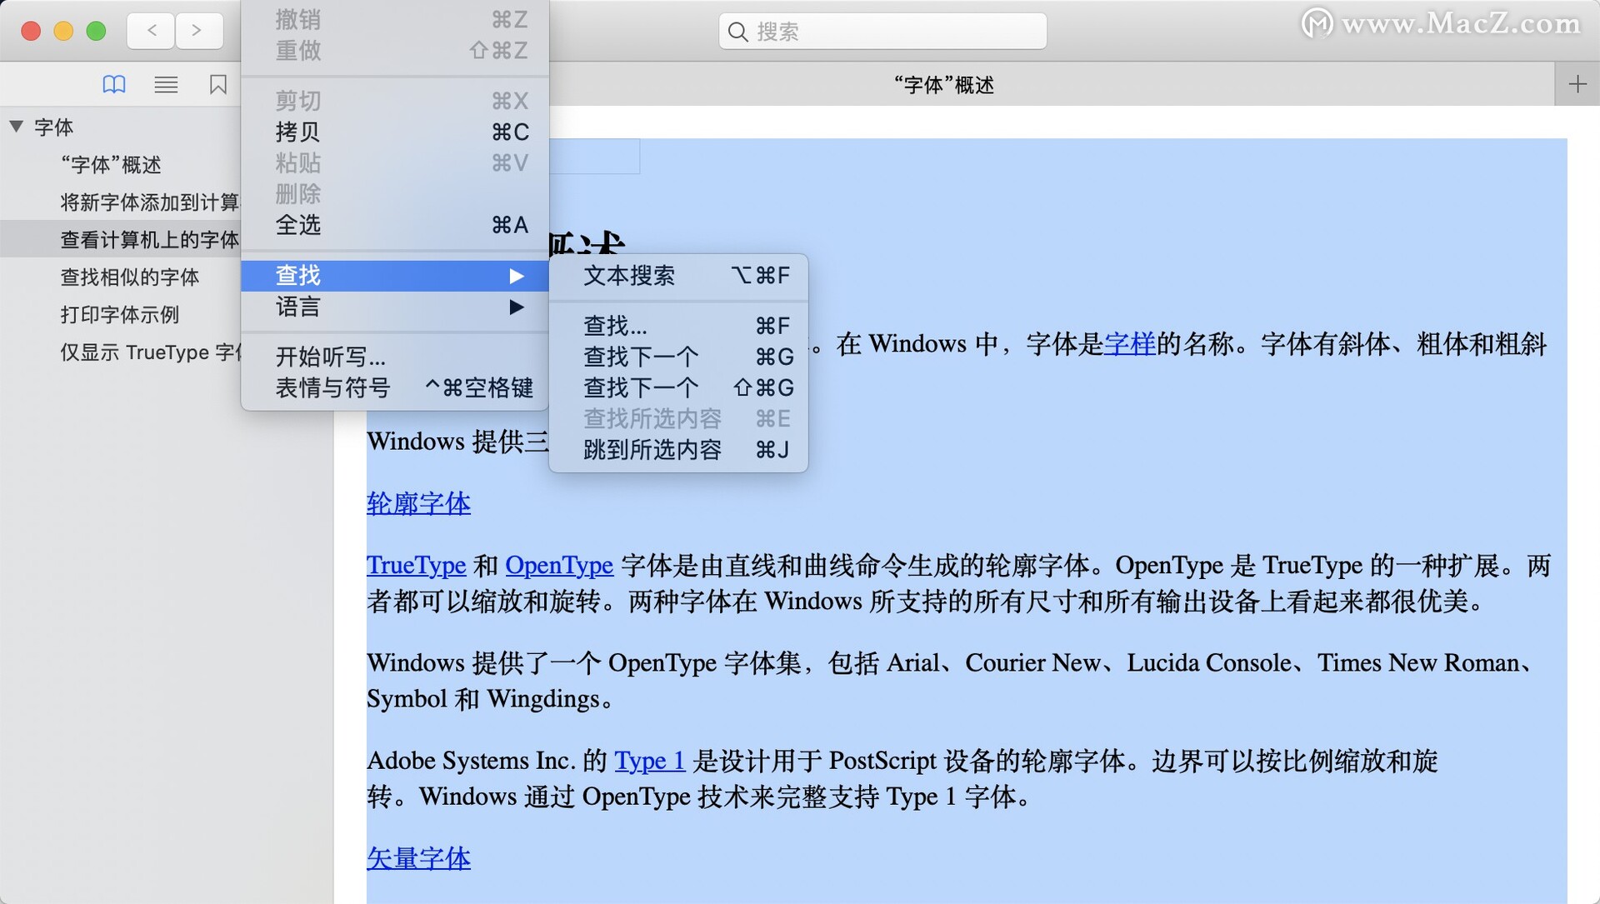Click the yellow minimize window button
The width and height of the screenshot is (1600, 904).
[63, 31]
